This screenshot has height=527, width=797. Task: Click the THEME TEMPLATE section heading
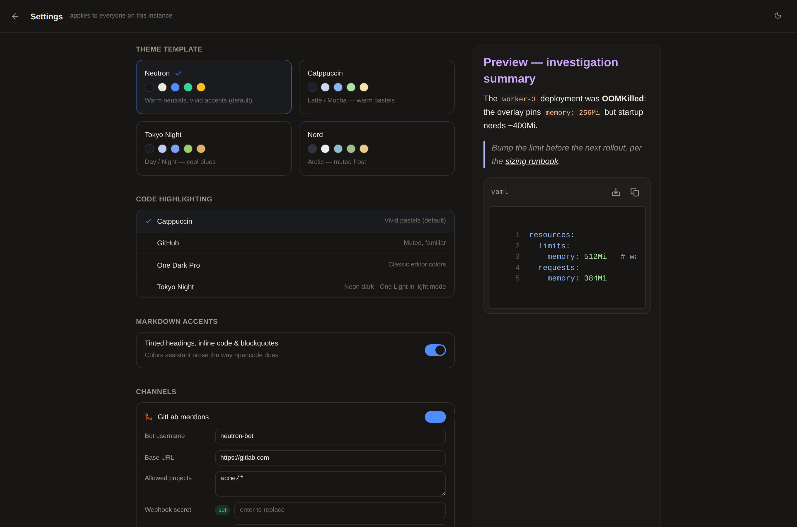coord(169,49)
